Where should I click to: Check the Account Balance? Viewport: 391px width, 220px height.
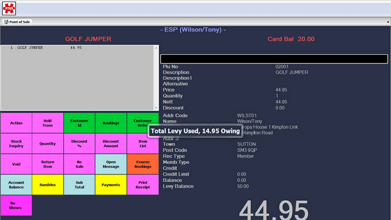pyautogui.click(x=16, y=185)
